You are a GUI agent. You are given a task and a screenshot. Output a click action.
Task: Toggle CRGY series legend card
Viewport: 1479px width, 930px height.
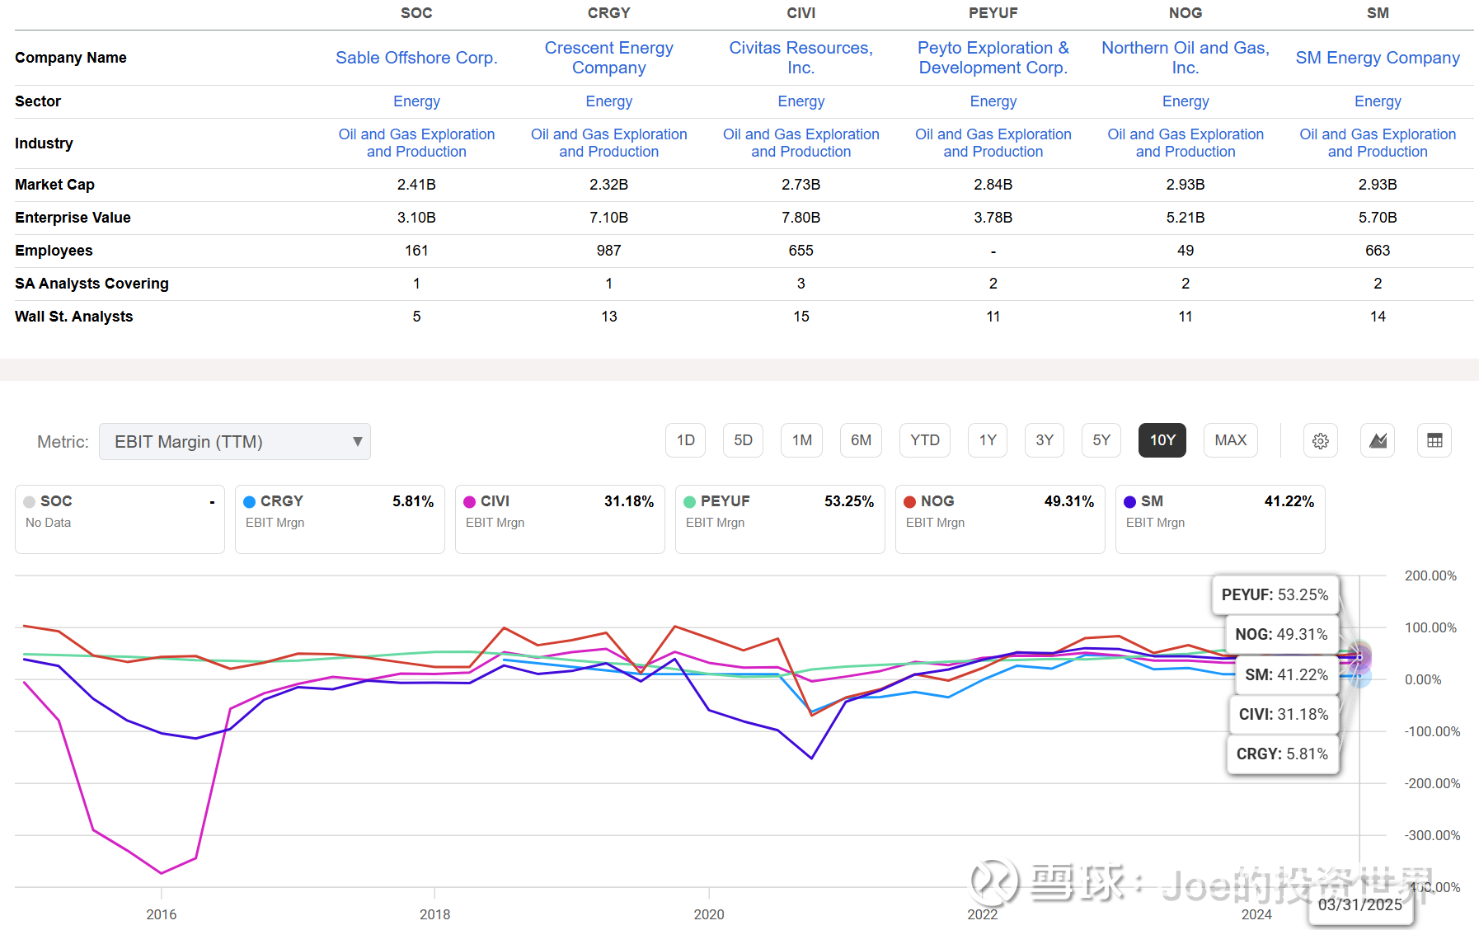[340, 519]
